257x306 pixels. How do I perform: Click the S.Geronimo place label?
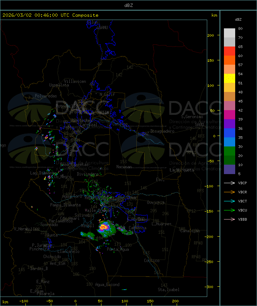(x=192, y=117)
